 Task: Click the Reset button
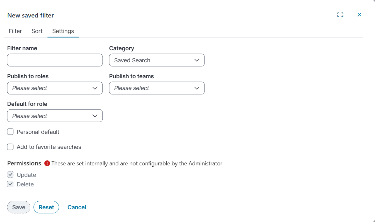[46, 207]
